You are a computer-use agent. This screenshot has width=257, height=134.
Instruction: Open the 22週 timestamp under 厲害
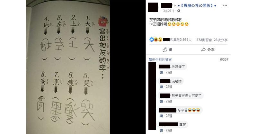(x=169, y=130)
